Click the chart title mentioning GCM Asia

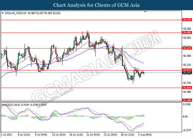(96, 5)
